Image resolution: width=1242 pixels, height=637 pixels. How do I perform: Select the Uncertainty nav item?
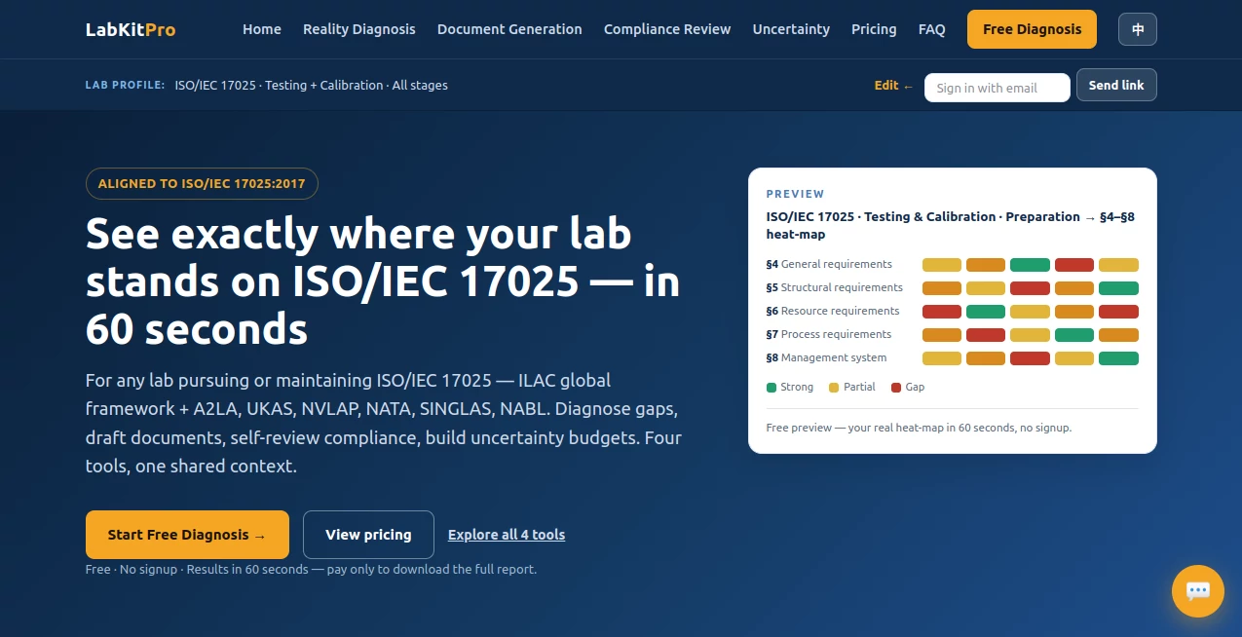pyautogui.click(x=791, y=29)
